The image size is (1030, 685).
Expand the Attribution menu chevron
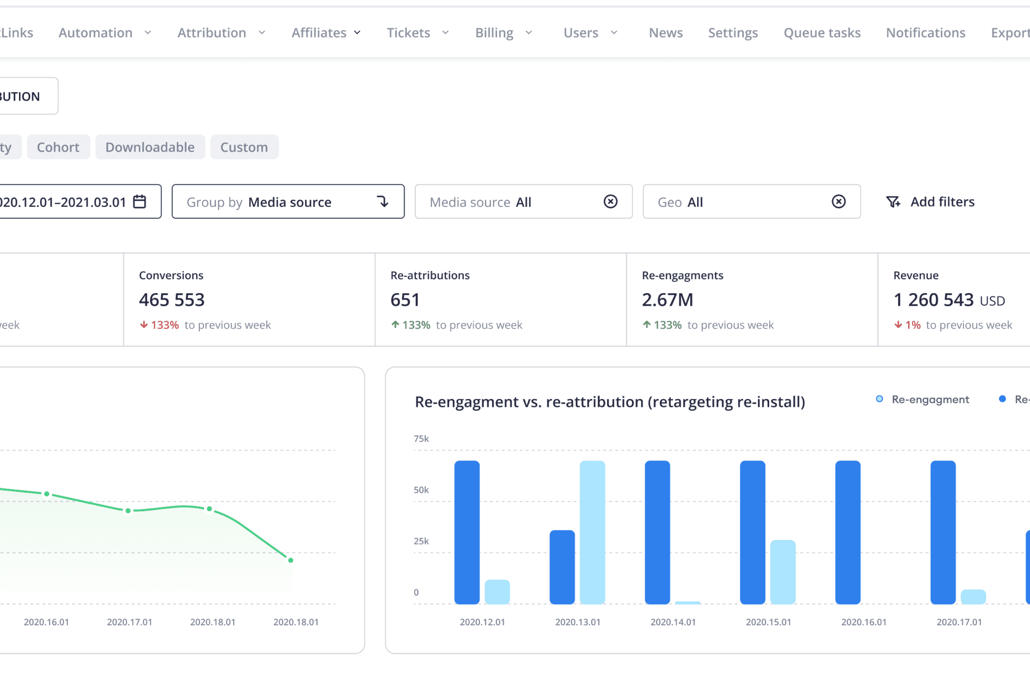point(262,33)
